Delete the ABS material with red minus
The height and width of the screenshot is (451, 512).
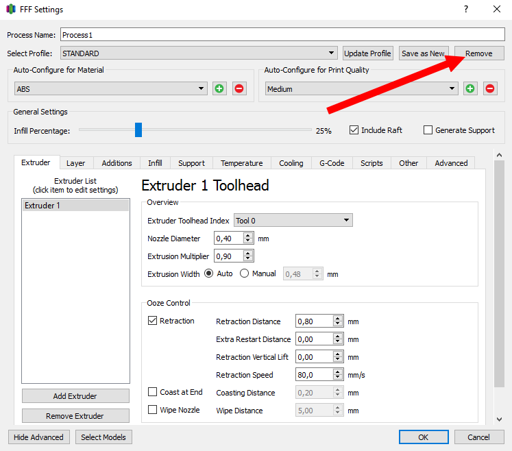coord(239,88)
